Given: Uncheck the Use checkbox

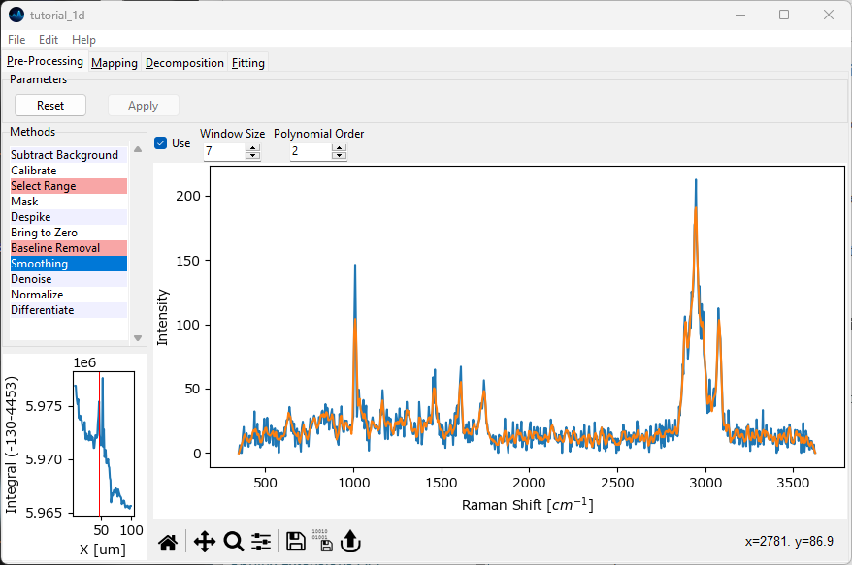Looking at the screenshot, I should pos(161,143).
